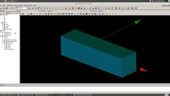Image resolution: width=170 pixels, height=96 pixels.
Task: Click the green Post-Pro module icon
Action: [36, 8]
